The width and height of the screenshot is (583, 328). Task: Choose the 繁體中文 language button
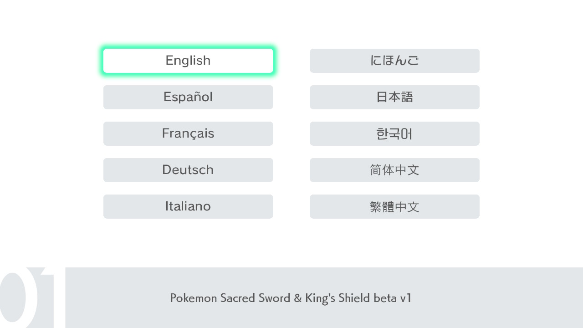tap(394, 206)
